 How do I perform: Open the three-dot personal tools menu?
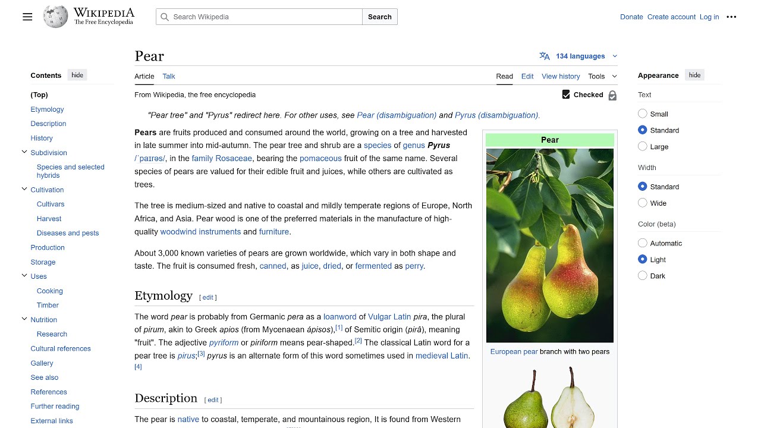click(731, 17)
